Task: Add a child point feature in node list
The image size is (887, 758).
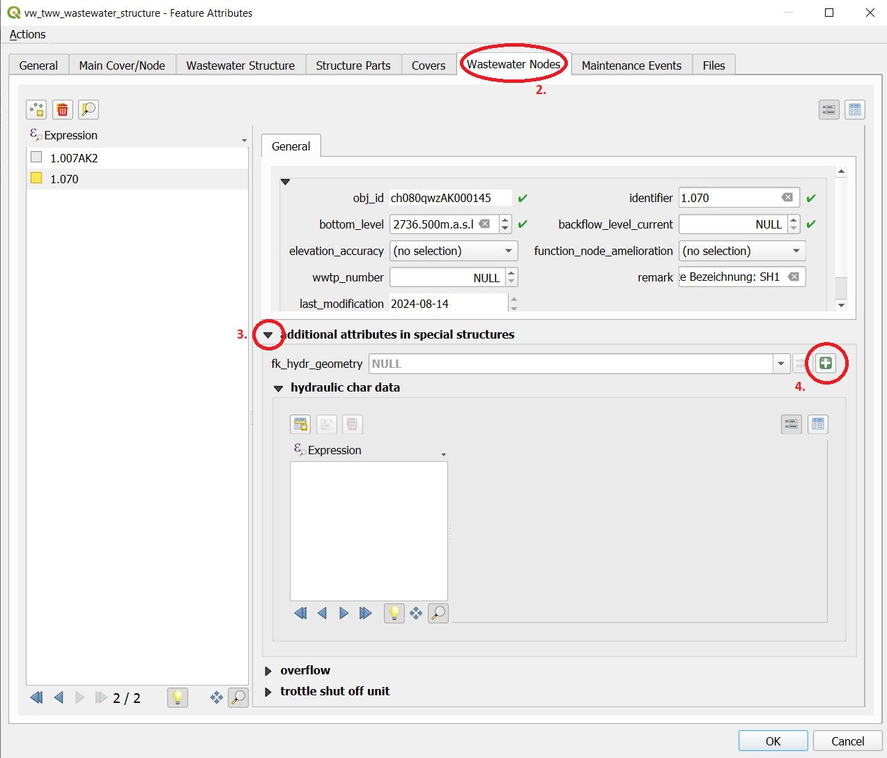Action: (36, 109)
